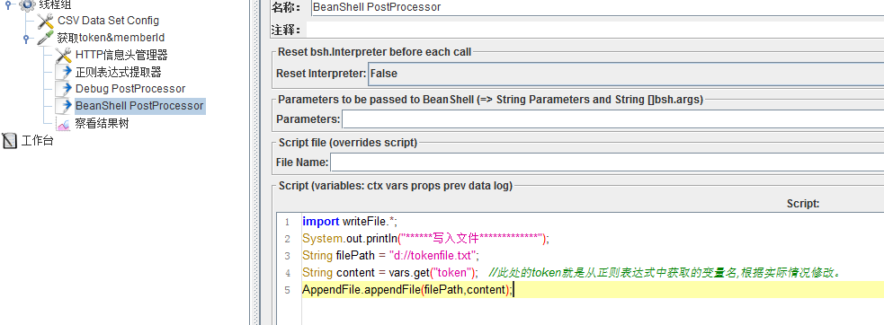884x325 pixels.
Task: Click the HTTP信息头管理器 wrench icon
Action: point(63,55)
